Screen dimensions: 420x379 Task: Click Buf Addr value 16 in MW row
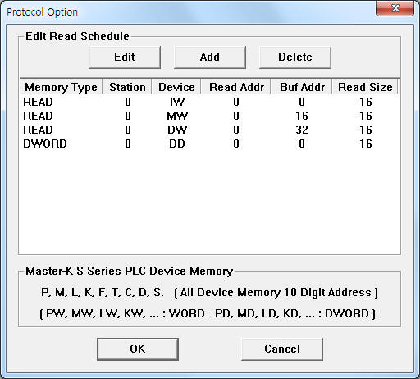pos(302,116)
